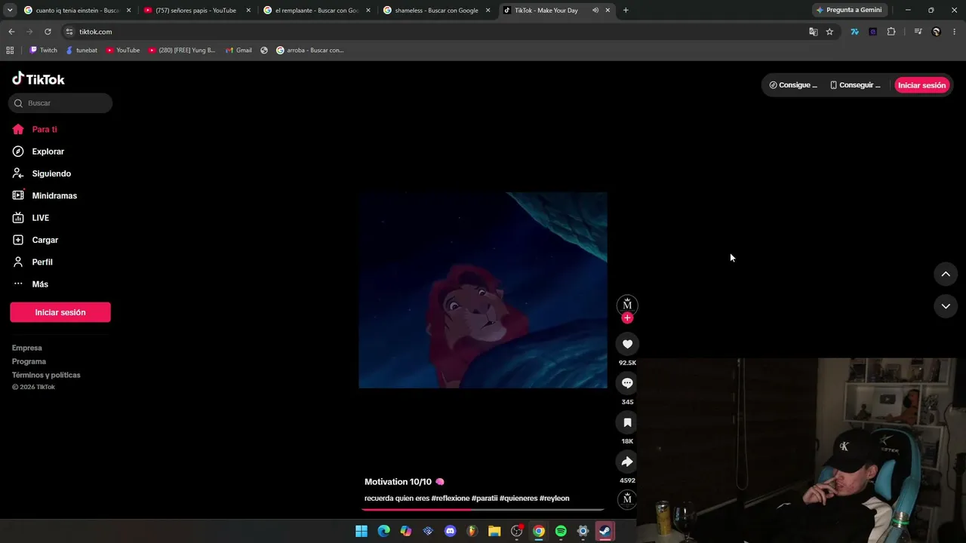Open Microsoft Edge from the taskbar
The height and width of the screenshot is (543, 966).
(383, 531)
